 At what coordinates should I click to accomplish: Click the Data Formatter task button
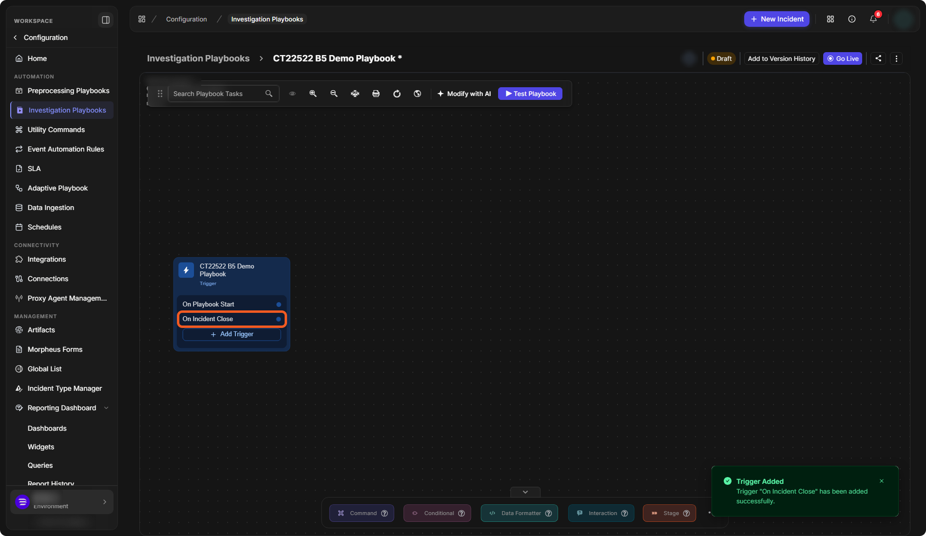point(519,513)
